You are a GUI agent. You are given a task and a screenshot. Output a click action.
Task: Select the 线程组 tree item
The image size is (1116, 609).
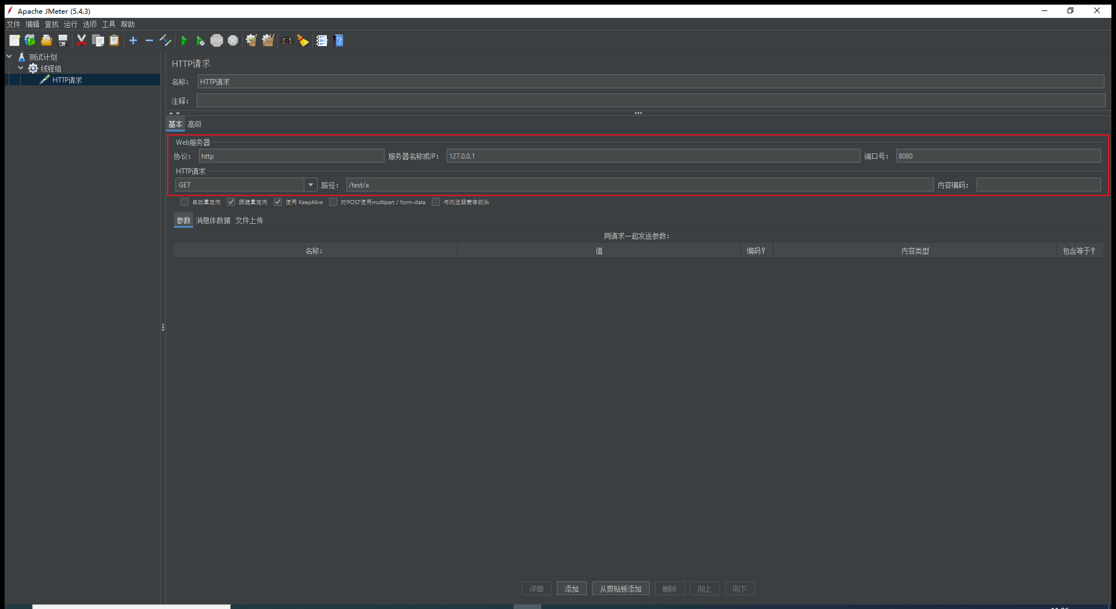(x=51, y=69)
